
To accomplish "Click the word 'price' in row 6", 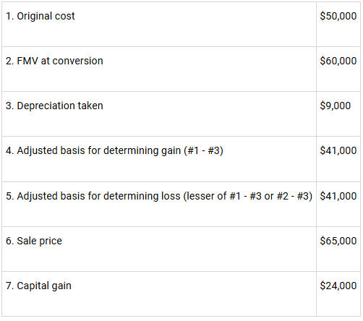I will [51, 241].
